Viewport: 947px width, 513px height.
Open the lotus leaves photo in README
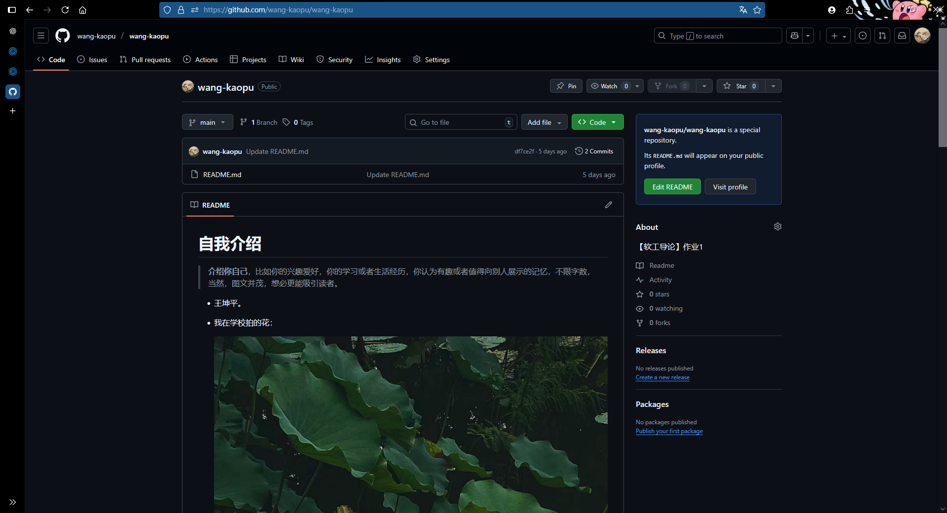tap(410, 424)
